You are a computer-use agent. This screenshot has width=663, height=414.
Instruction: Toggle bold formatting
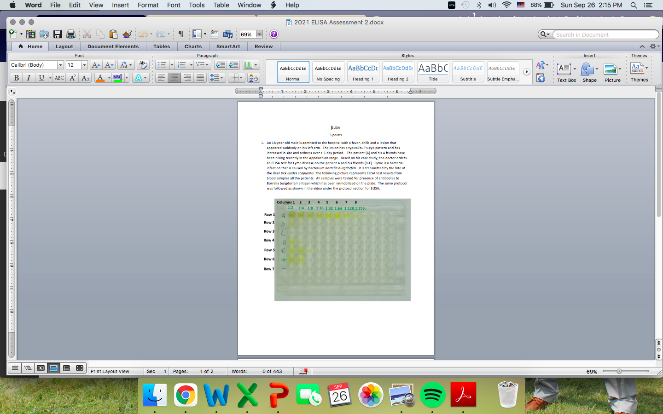pos(16,78)
